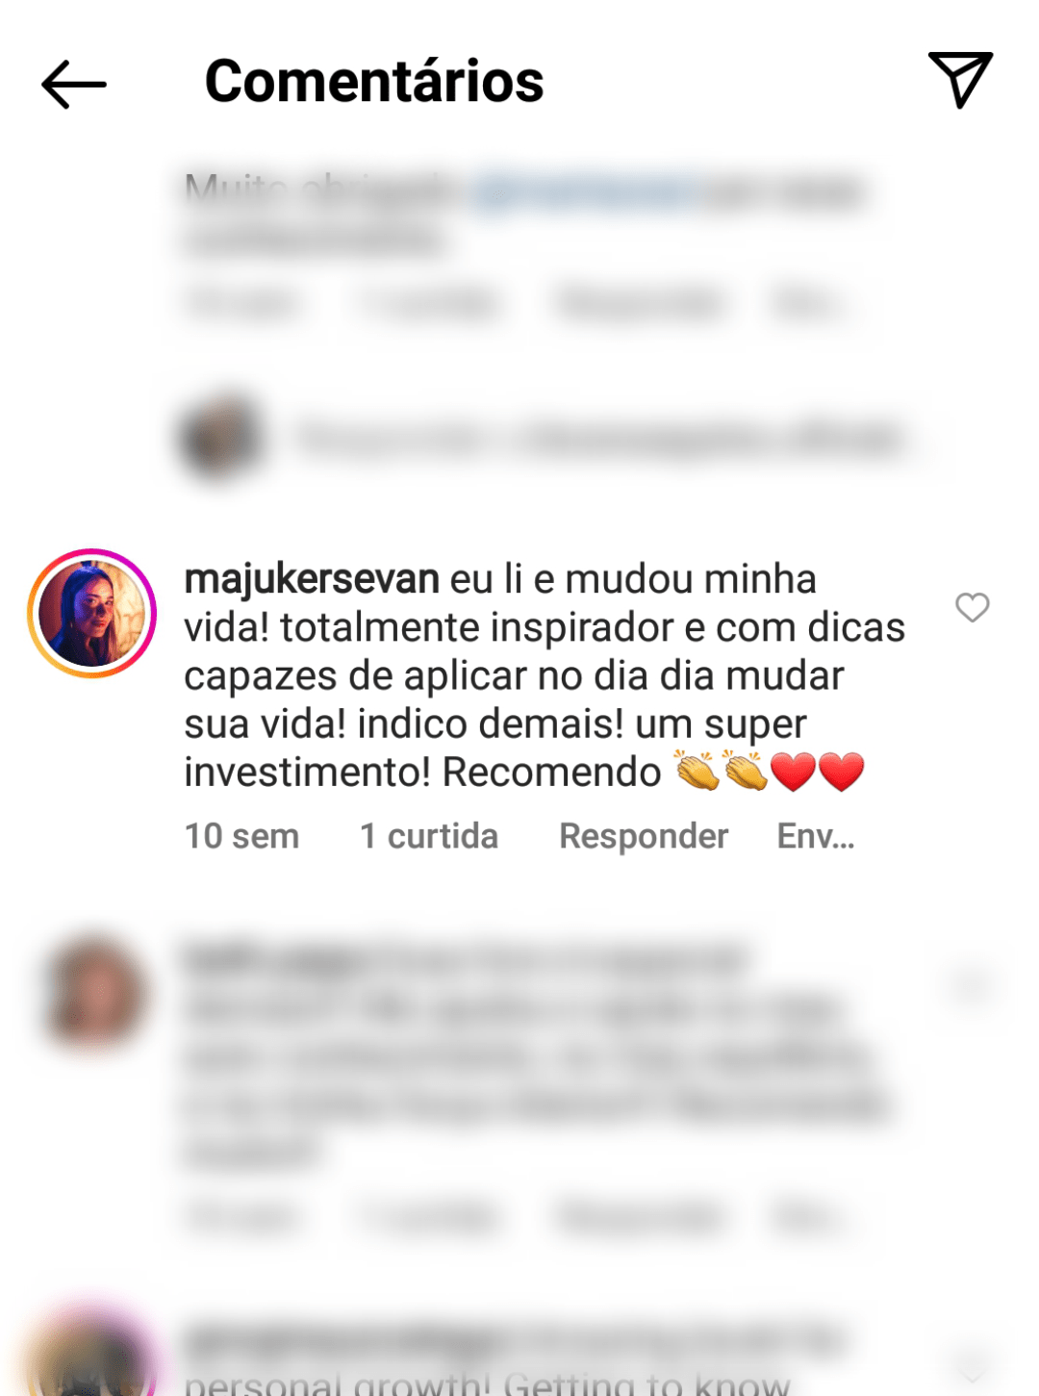The width and height of the screenshot is (1039, 1396).
Task: Open majukersevan's profile picture story
Action: (x=92, y=614)
